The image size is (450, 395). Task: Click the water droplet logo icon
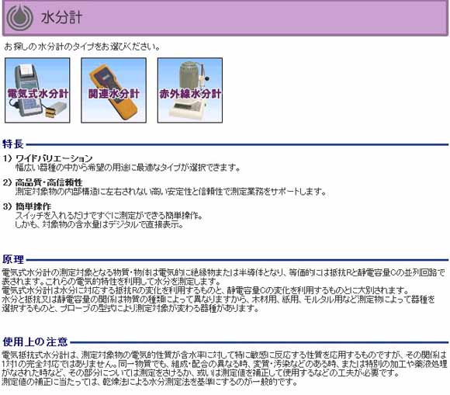point(20,17)
